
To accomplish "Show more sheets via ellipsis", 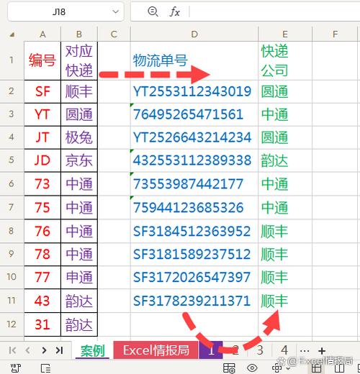I will (305, 352).
